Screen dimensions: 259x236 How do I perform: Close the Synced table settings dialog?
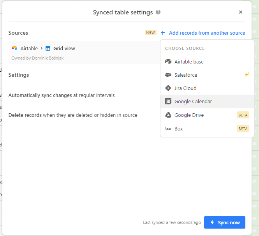pos(241,12)
